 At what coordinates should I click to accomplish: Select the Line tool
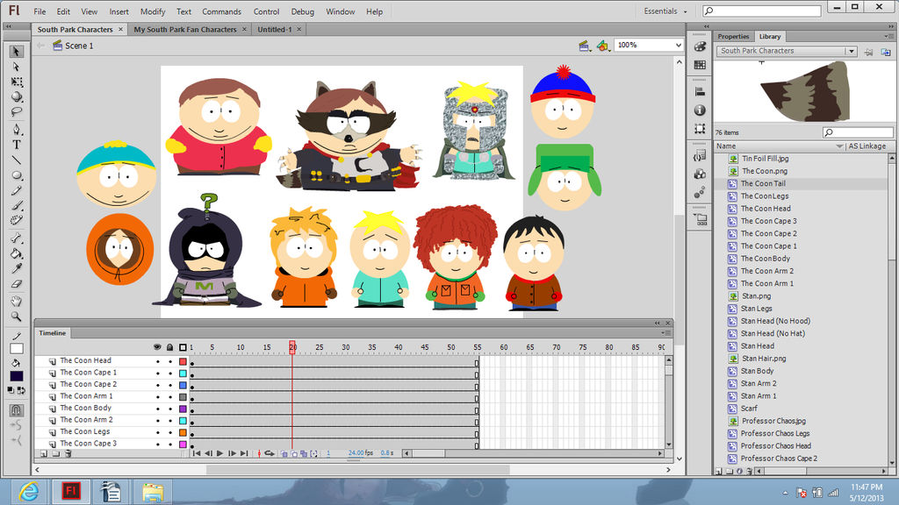tap(17, 160)
